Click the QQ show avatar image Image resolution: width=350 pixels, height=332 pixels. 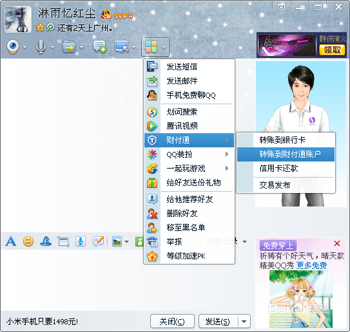[x=300, y=134]
